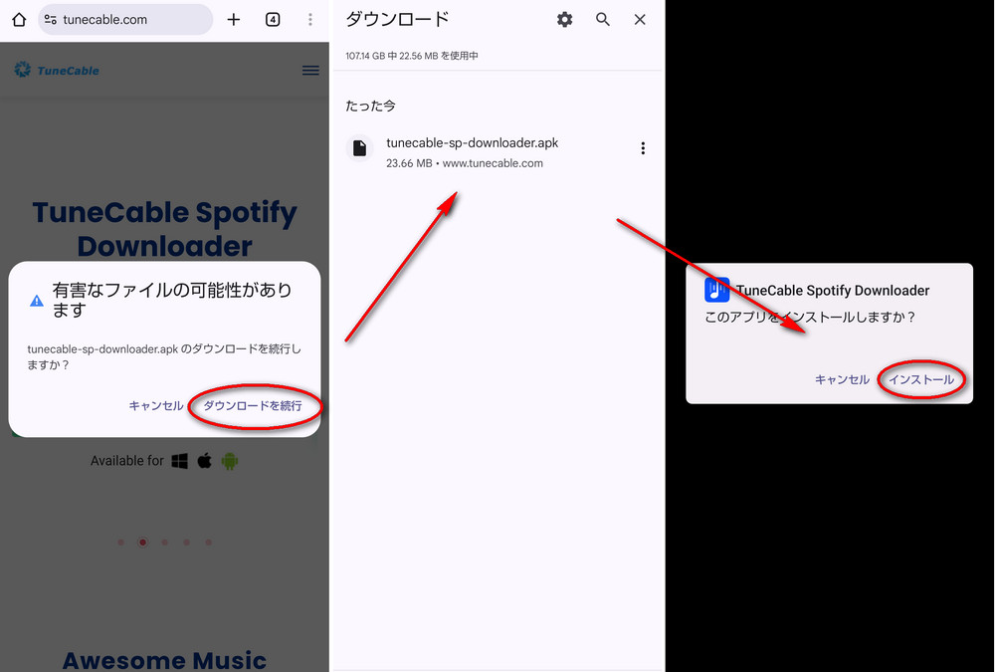Click 23.66 MB www.tunecable.com text
Viewport: 995px width, 672px height.
click(x=465, y=163)
